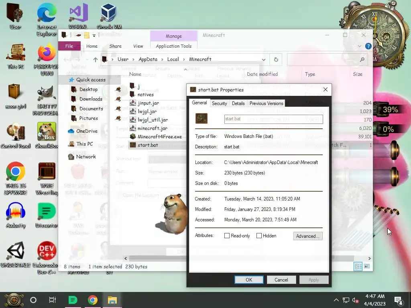This screenshot has width=411, height=308.
Task: Open the User desktop icon
Action: [x=15, y=16]
